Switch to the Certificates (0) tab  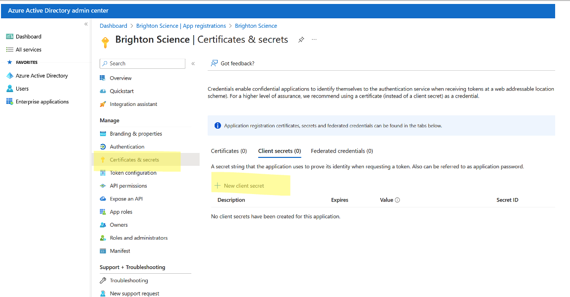click(x=228, y=151)
